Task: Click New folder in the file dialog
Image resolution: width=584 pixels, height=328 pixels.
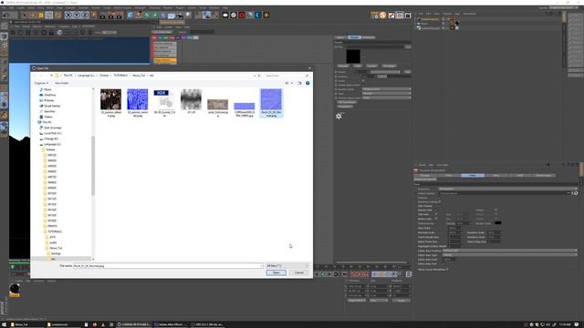Action: pyautogui.click(x=61, y=83)
